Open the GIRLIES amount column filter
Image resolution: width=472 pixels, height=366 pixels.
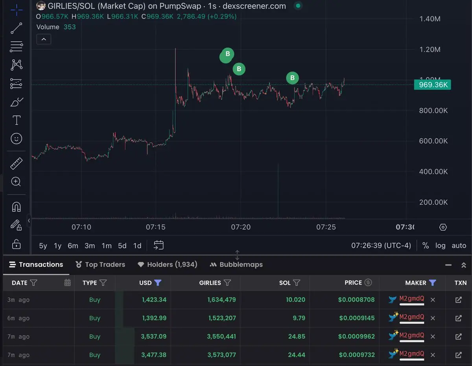227,283
